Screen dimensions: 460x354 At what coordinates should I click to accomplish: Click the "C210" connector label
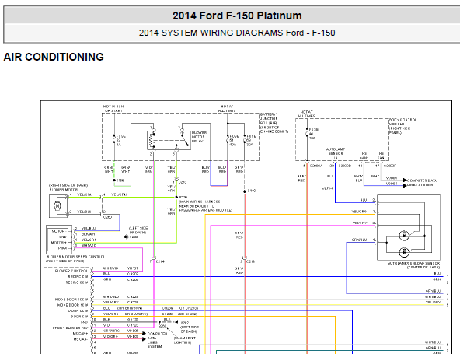pyautogui.click(x=183, y=182)
